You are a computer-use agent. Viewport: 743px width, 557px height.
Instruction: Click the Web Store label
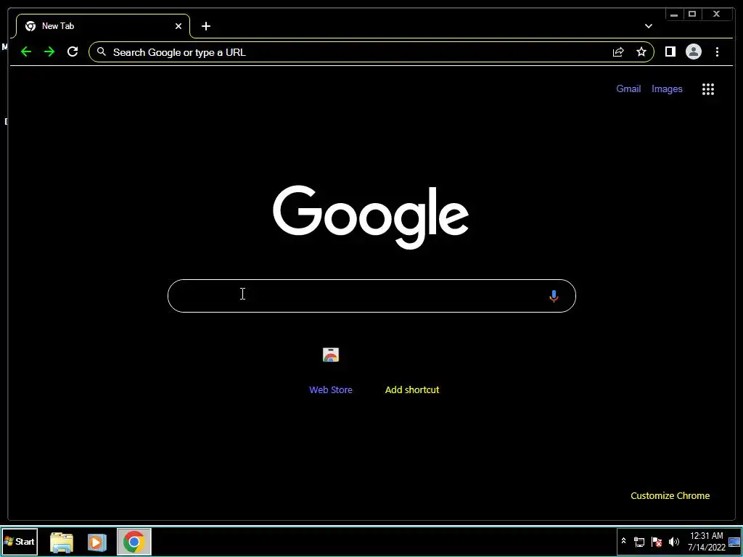[331, 389]
